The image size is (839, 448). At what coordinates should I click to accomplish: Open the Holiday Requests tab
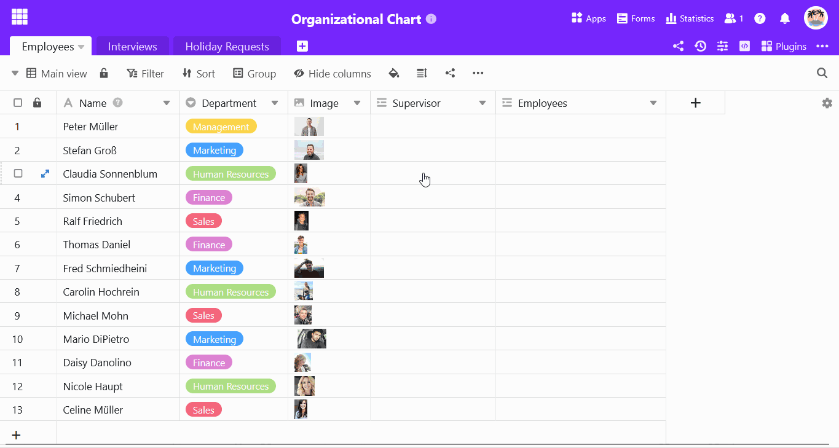(x=227, y=47)
